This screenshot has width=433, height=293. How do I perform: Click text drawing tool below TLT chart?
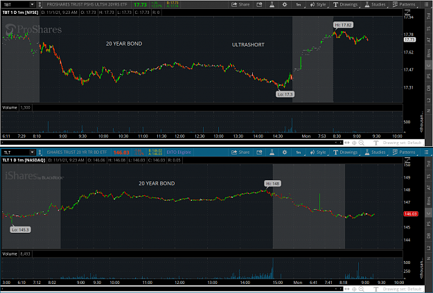(375, 289)
